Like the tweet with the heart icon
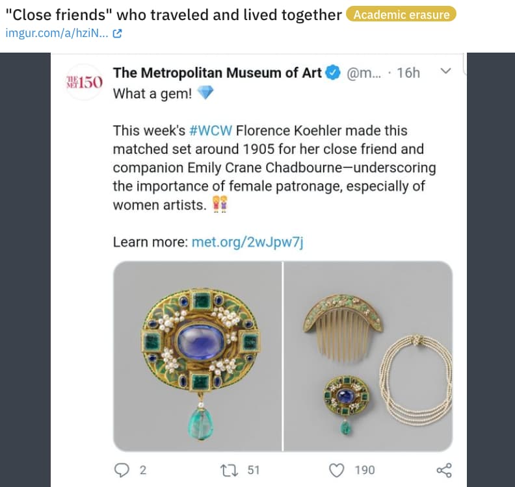The width and height of the screenshot is (515, 487). point(336,470)
